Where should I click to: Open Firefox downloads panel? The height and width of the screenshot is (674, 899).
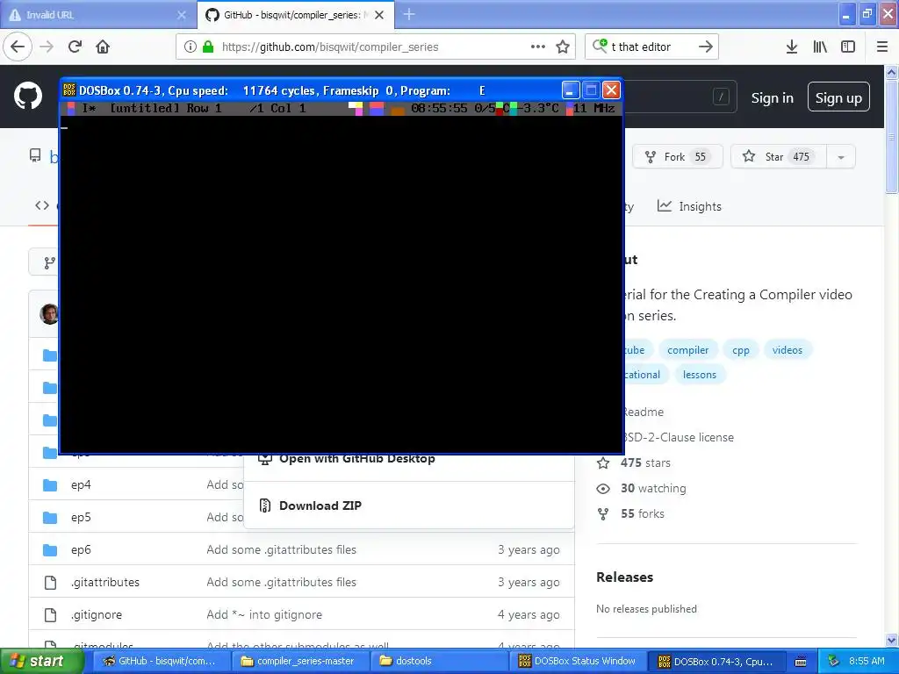(791, 47)
